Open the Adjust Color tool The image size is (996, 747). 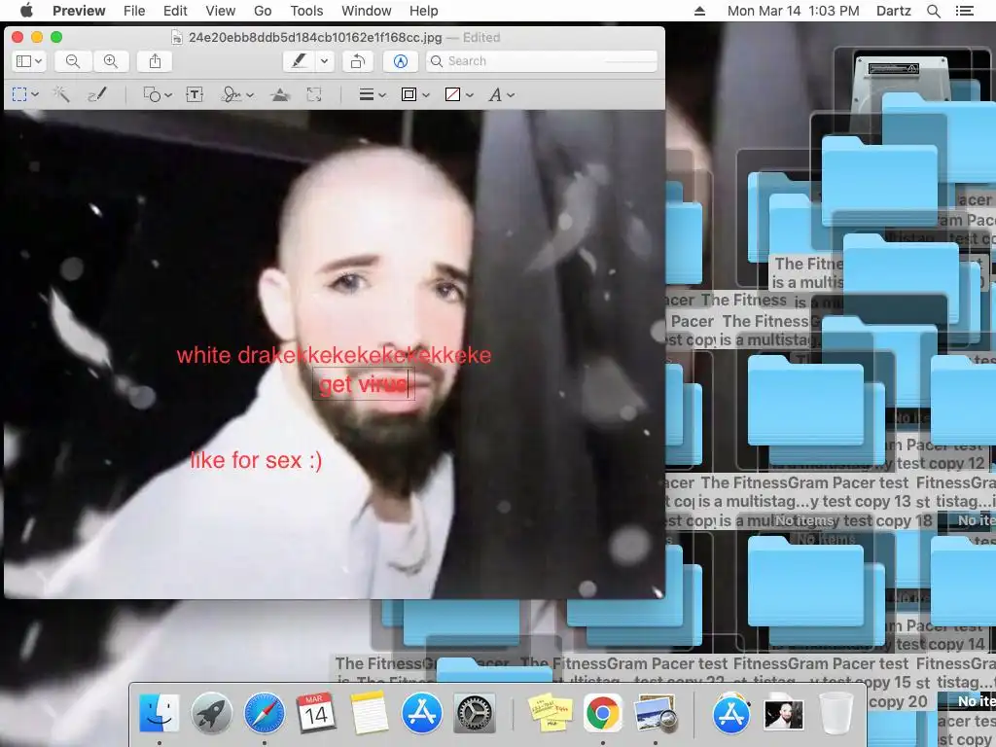(280, 94)
